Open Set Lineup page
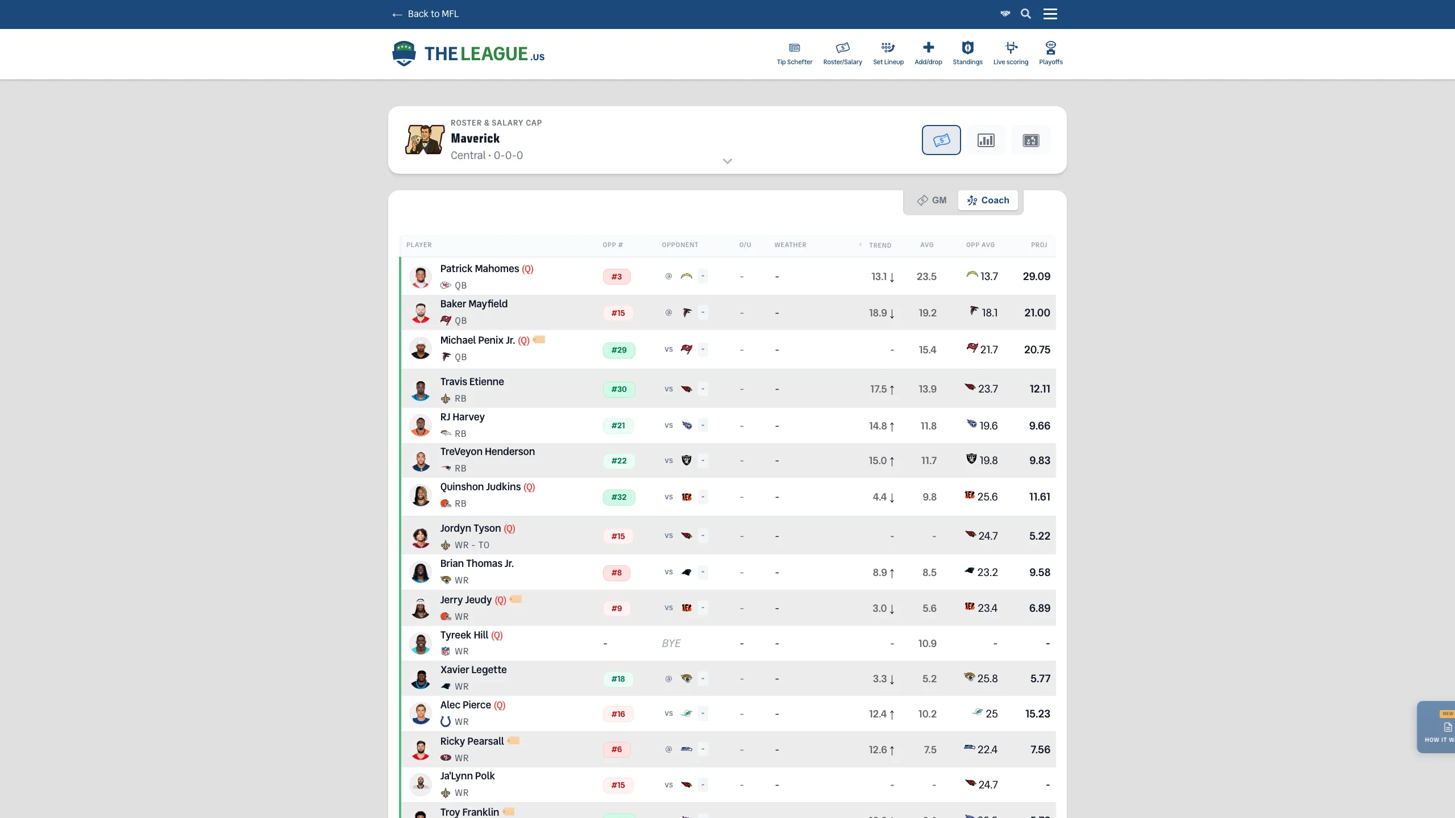The height and width of the screenshot is (818, 1455). 888,53
